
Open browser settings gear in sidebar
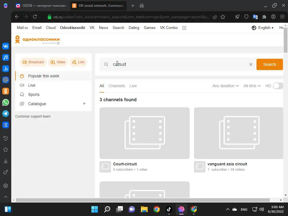click(x=6, y=186)
